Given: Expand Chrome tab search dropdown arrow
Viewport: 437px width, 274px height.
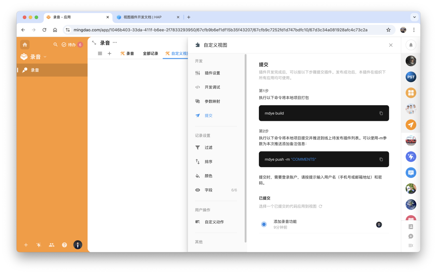Looking at the screenshot, I should pos(414,17).
